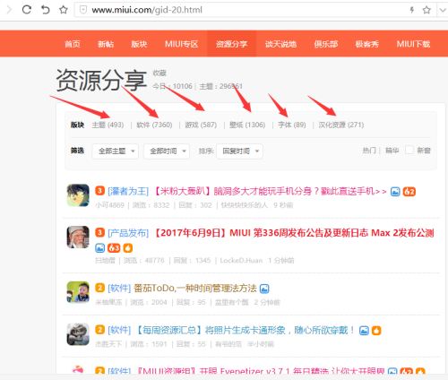The height and width of the screenshot is (380, 448).
Task: Enable the 新窗 checkbox
Action: [409, 150]
